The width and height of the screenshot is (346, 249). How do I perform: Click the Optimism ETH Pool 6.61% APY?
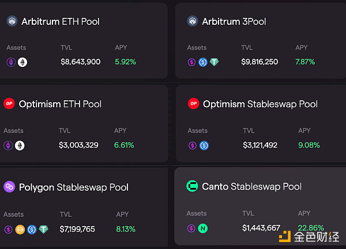pos(124,145)
